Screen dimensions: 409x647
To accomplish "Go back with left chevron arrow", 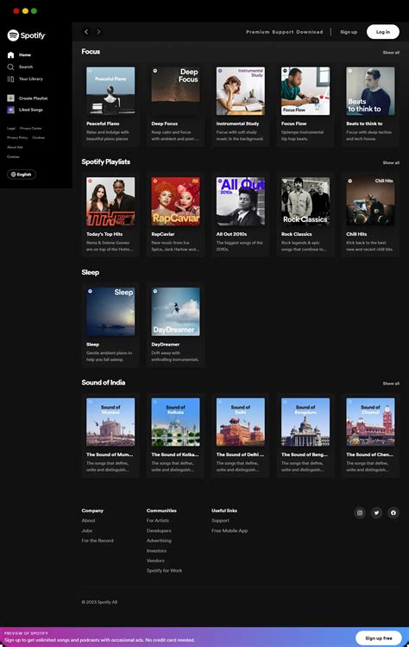I will (86, 32).
